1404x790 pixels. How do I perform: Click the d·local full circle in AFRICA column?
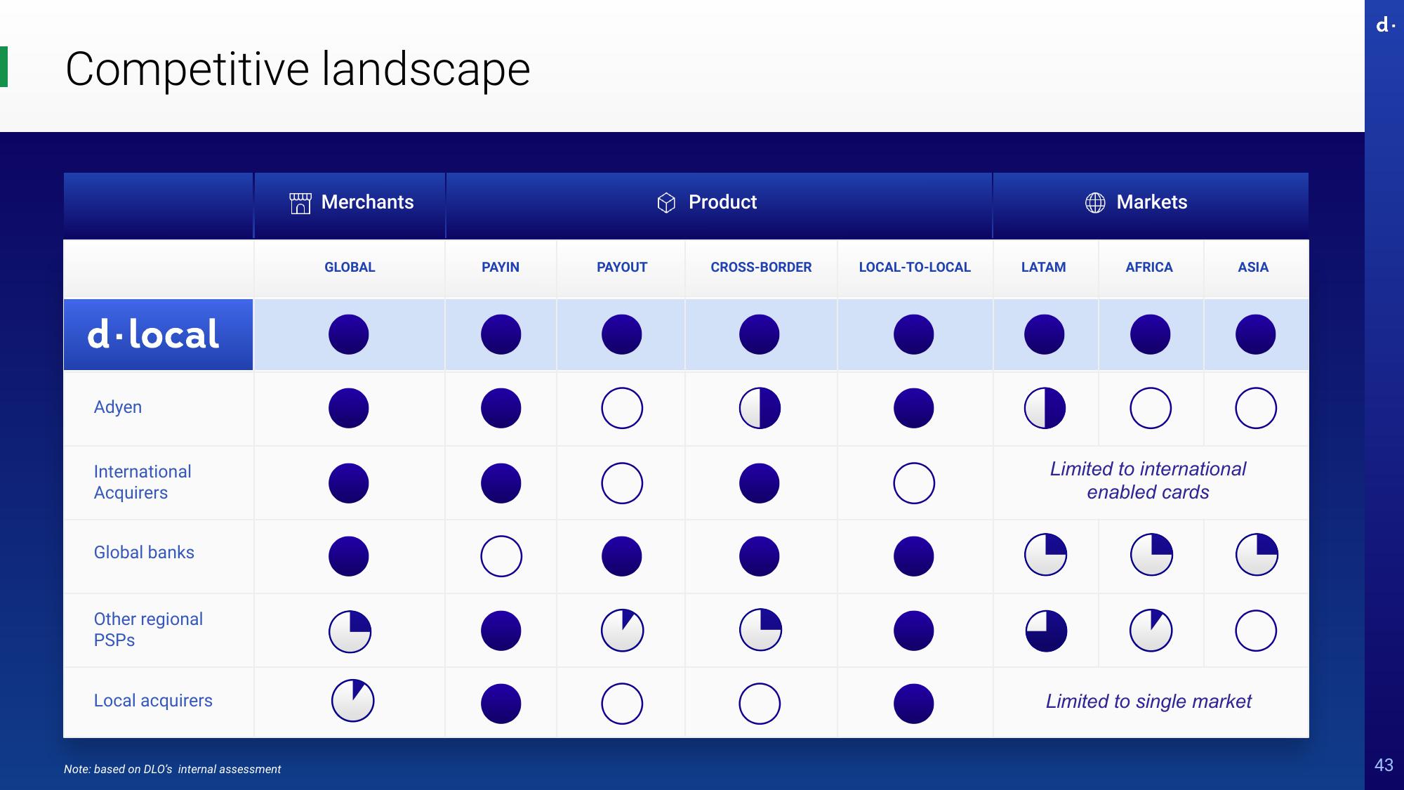pos(1148,334)
